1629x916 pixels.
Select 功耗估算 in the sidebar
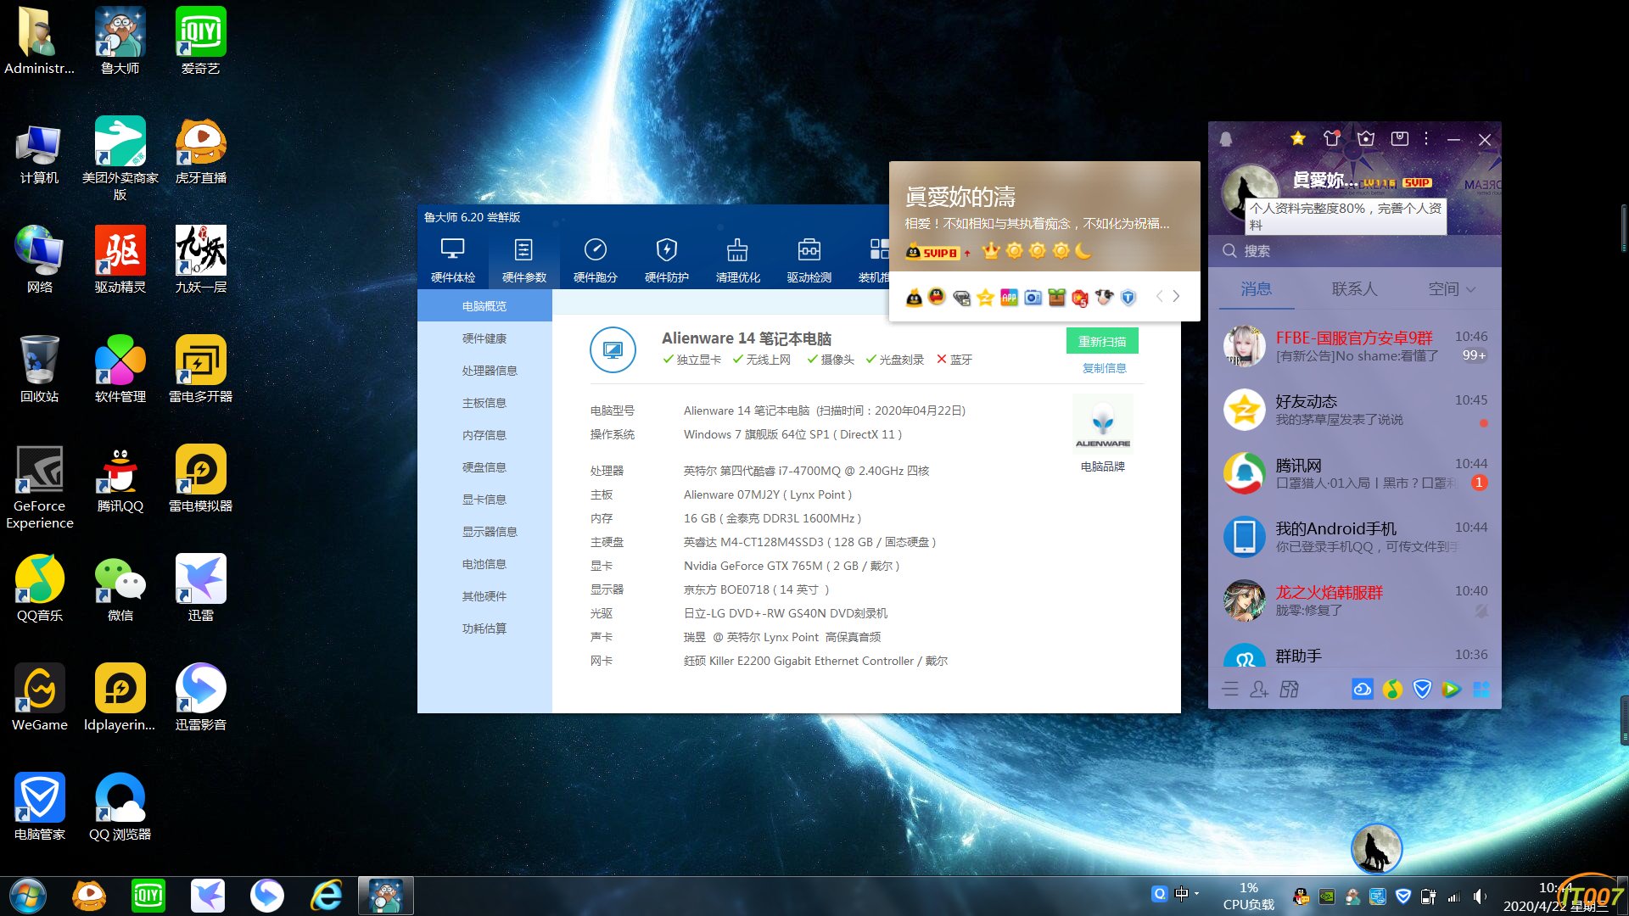pyautogui.click(x=484, y=628)
